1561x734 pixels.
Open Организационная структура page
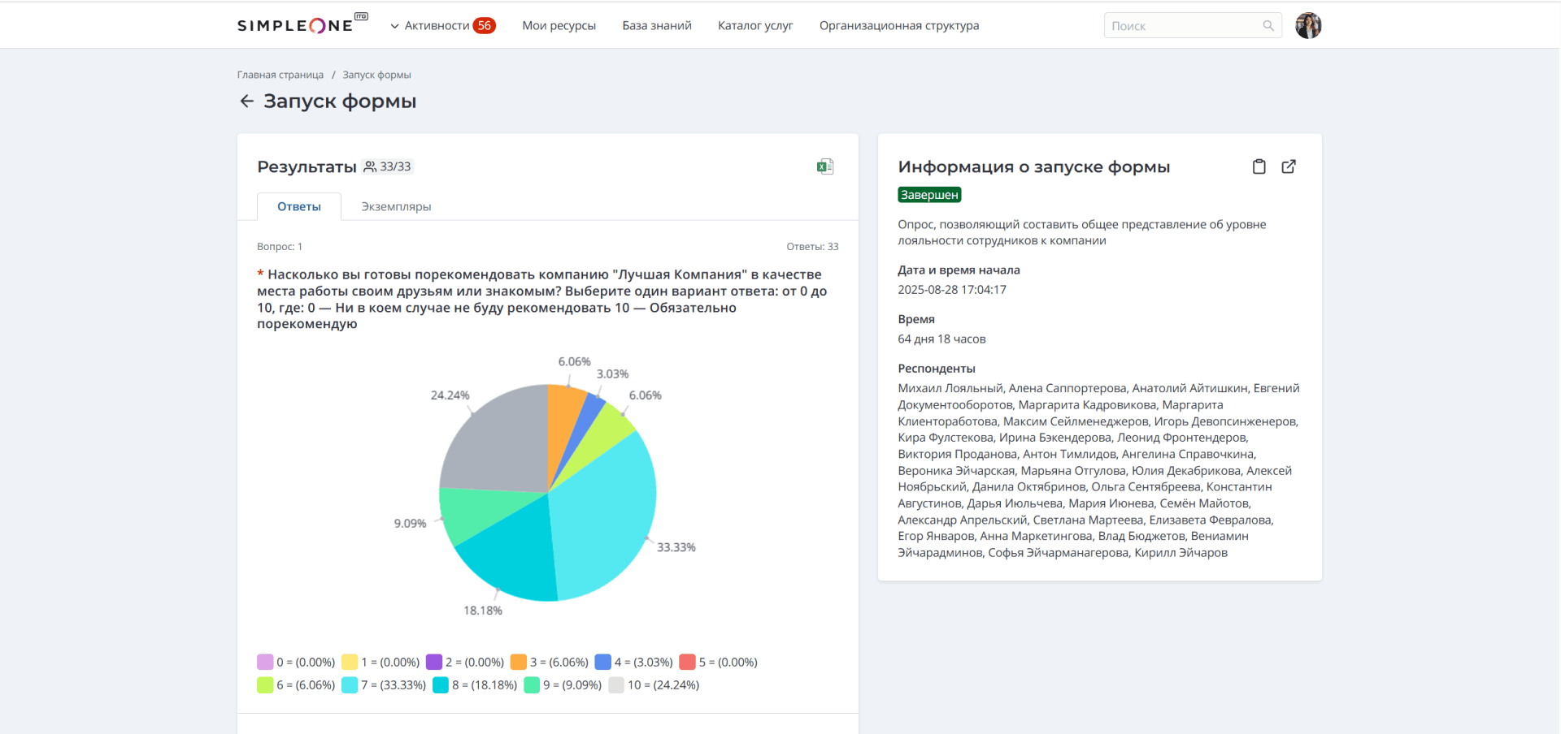(898, 26)
